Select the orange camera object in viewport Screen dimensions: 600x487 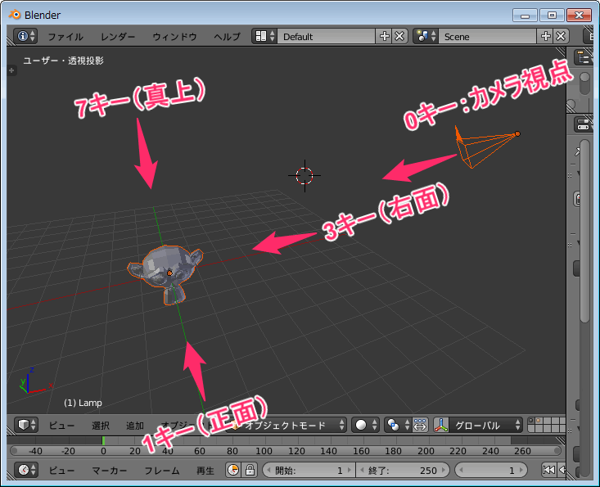click(x=486, y=147)
